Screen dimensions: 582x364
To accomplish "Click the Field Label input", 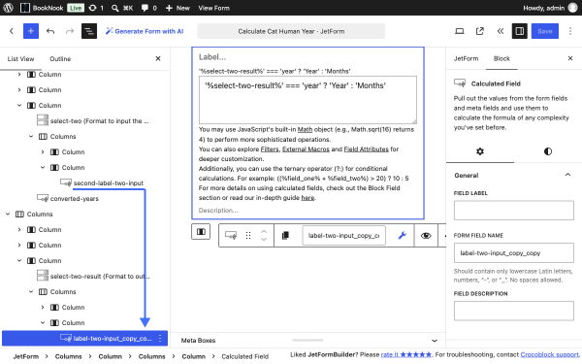I will [x=514, y=211].
